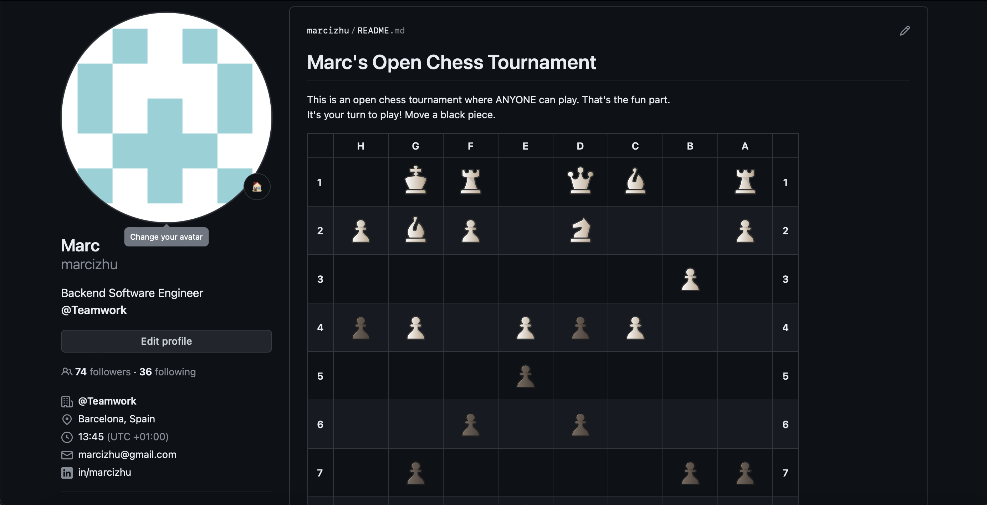Click the marcizhu@gmail.com email link
987x505 pixels.
click(128, 454)
